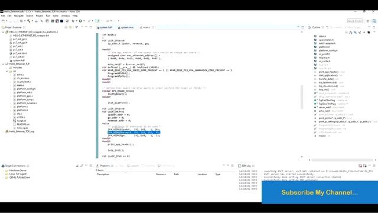Click the New file toolbar icon
Image resolution: width=378 pixels, height=213 pixels.
(3, 21)
